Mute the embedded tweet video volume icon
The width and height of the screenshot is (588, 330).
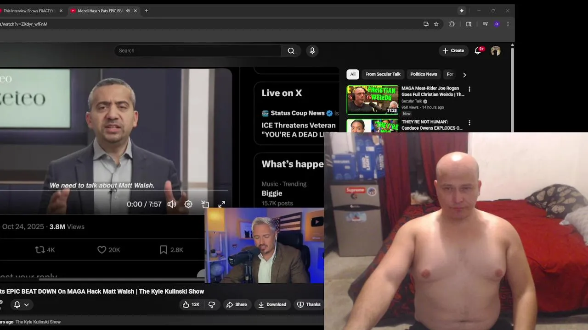[172, 204]
